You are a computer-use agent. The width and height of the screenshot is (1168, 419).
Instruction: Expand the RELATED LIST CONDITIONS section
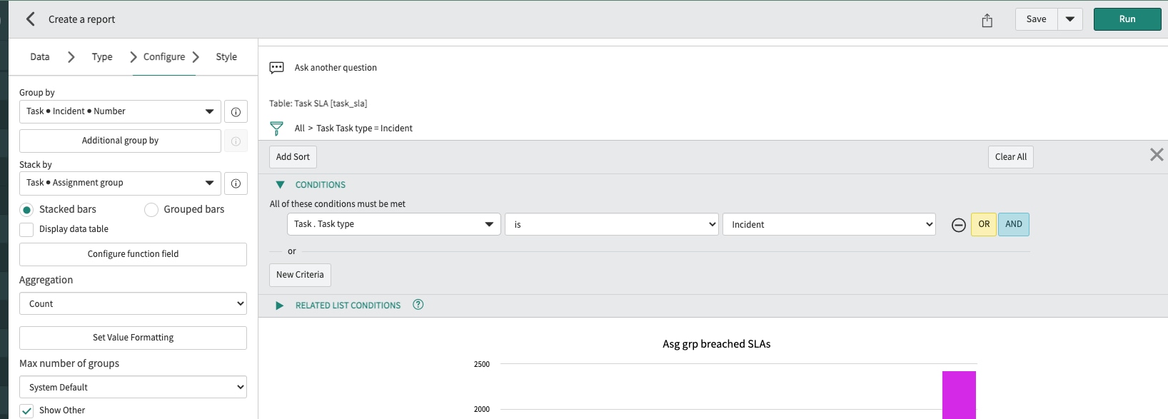[280, 306]
